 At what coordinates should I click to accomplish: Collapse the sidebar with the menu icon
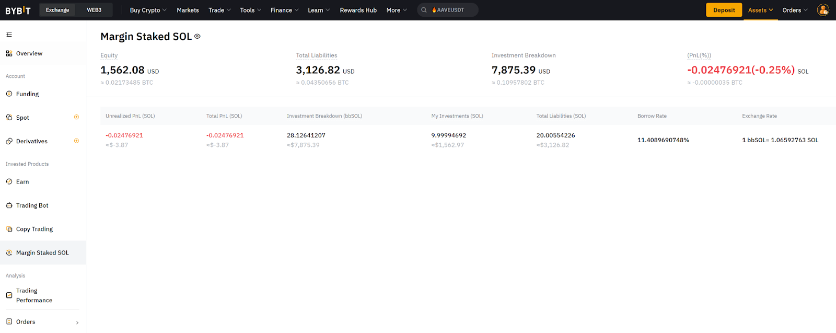(x=9, y=35)
